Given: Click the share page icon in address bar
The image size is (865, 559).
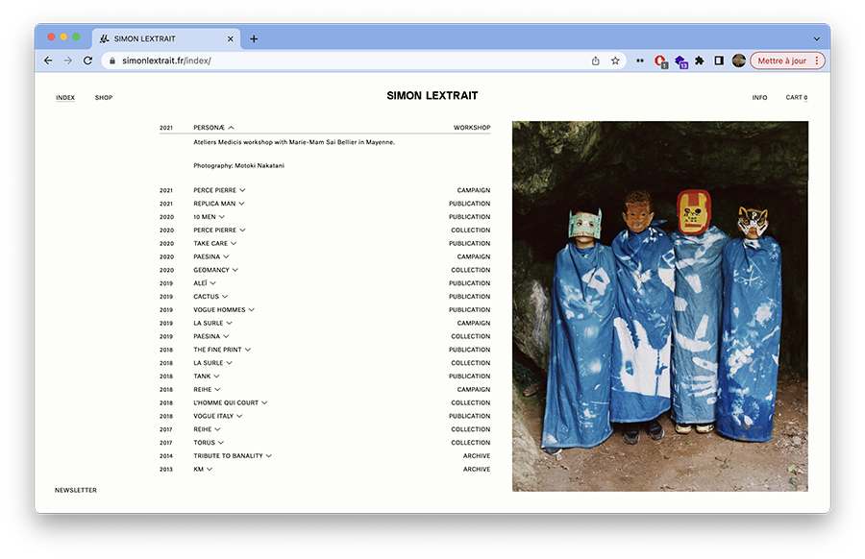Looking at the screenshot, I should point(595,61).
